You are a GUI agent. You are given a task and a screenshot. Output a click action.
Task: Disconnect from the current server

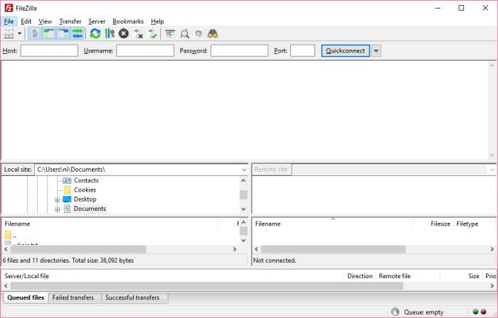[138, 33]
